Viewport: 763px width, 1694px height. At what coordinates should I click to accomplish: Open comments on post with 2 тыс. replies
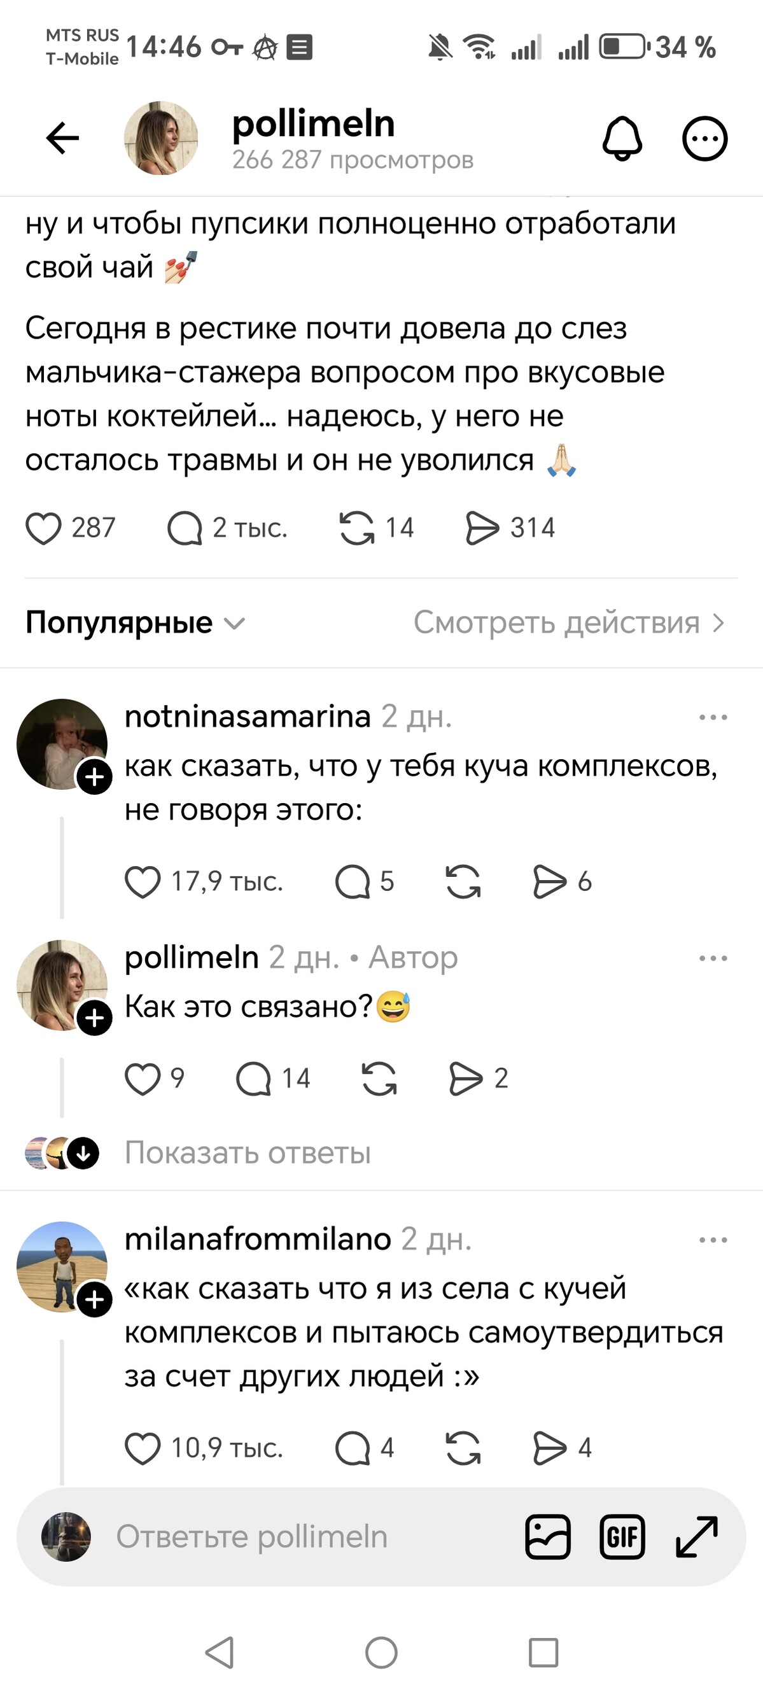tap(185, 528)
